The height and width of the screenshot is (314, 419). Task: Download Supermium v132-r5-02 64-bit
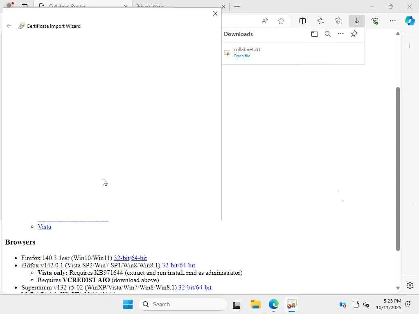coord(204,287)
